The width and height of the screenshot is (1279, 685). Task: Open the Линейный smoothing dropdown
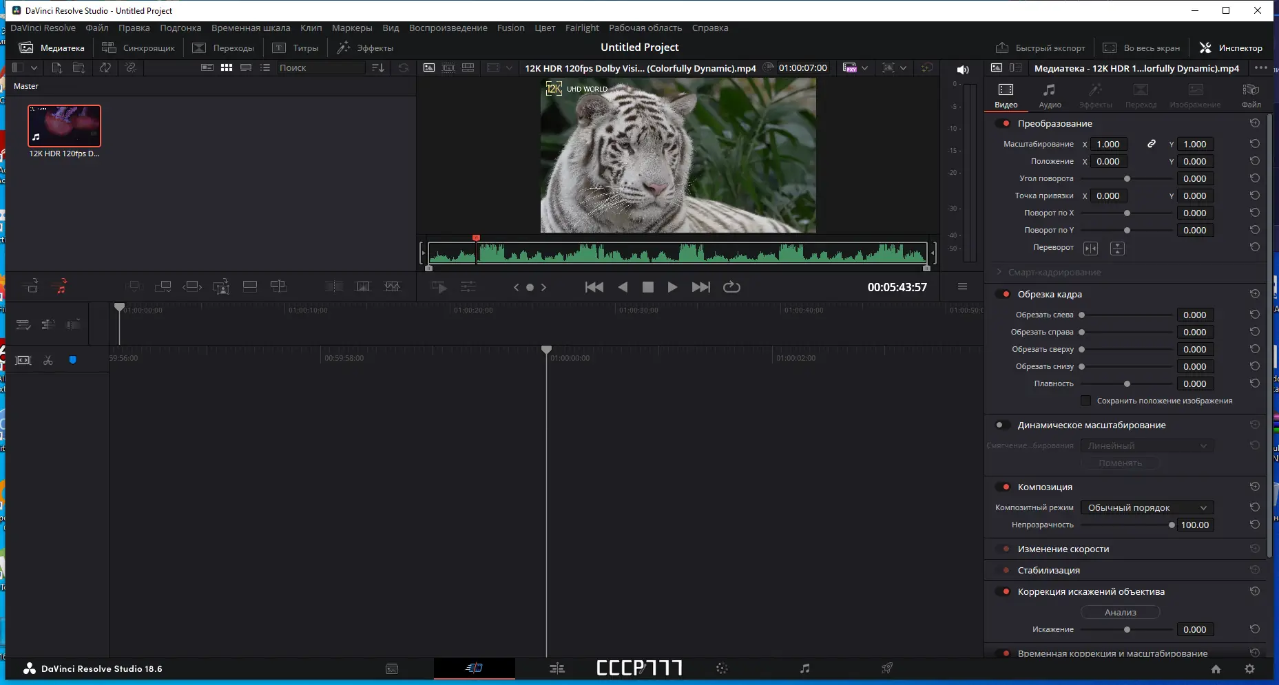point(1147,445)
